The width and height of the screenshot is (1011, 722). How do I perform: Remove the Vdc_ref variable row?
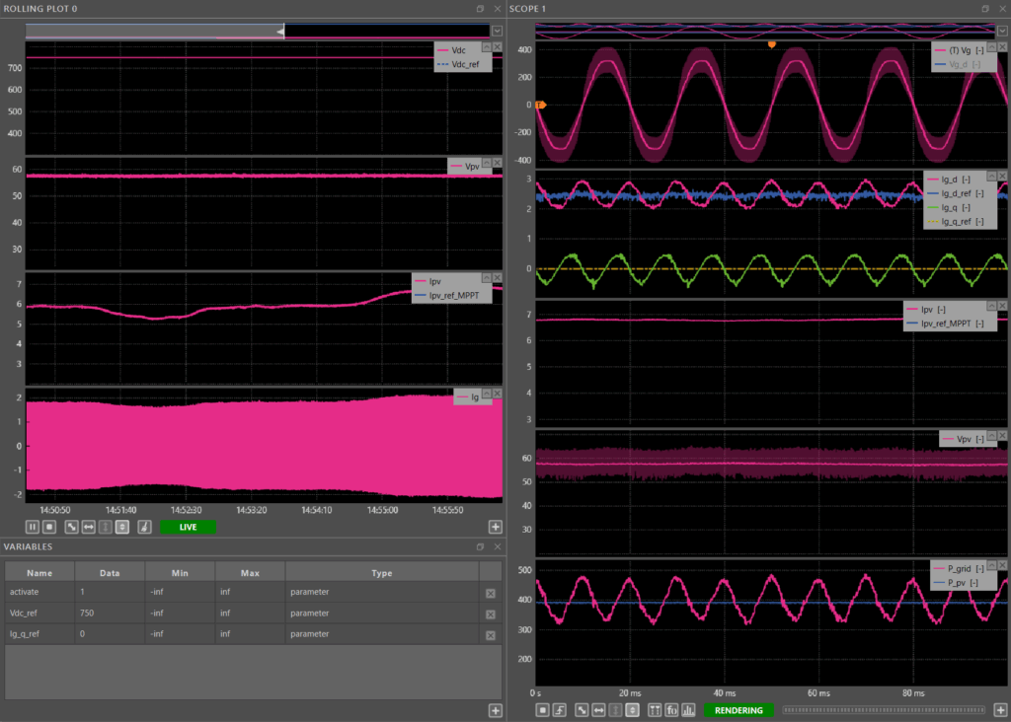[x=490, y=614]
